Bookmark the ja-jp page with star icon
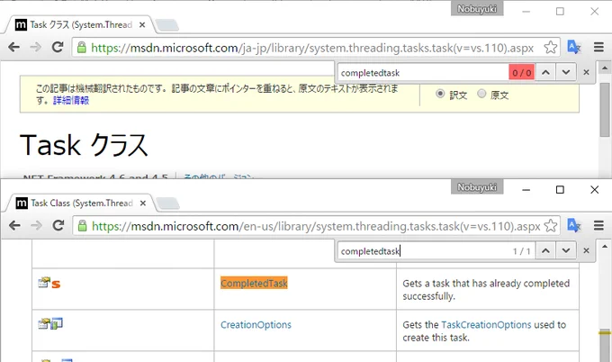Screen dimensions: 612x362 click(550, 47)
